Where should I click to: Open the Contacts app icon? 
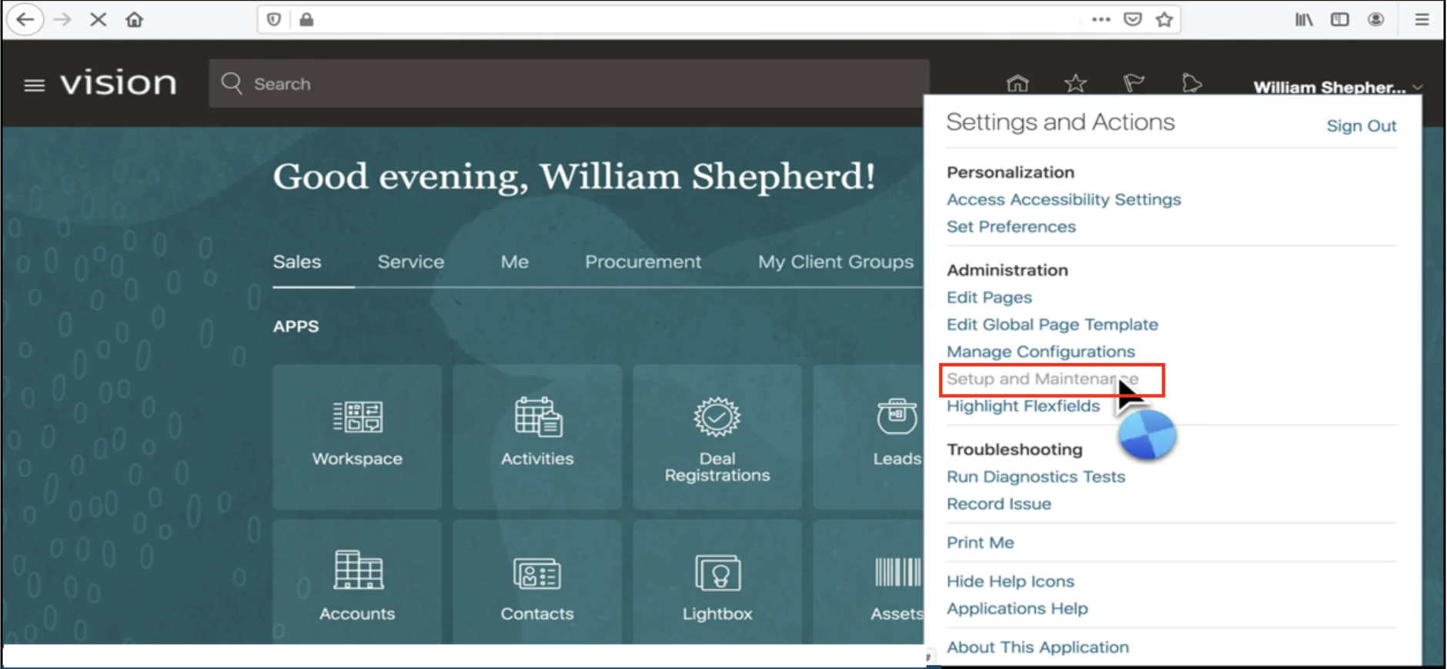point(537,584)
